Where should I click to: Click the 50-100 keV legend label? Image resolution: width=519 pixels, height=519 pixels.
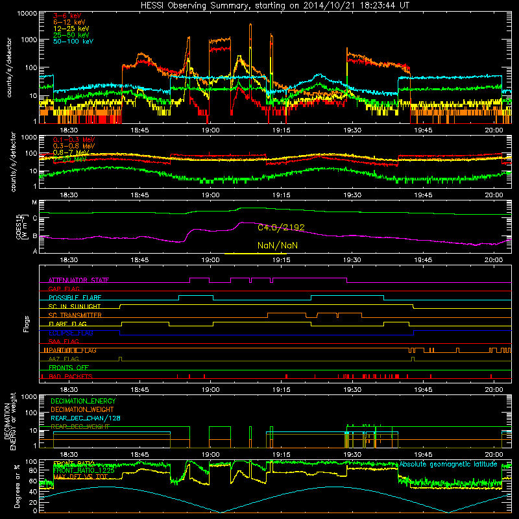tap(73, 42)
